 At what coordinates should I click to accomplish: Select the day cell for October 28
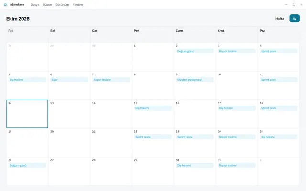(111, 171)
